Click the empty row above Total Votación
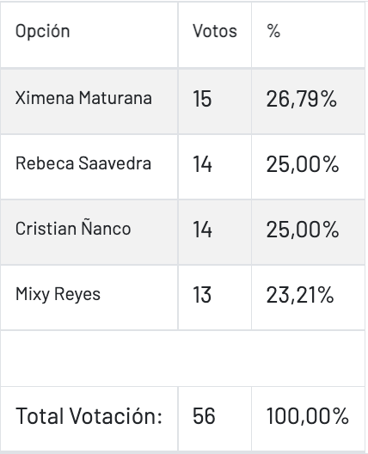Viewport: 368px width, 454px height. [x=182, y=359]
